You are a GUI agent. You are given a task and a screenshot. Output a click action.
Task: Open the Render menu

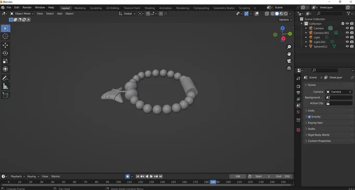click(27, 7)
